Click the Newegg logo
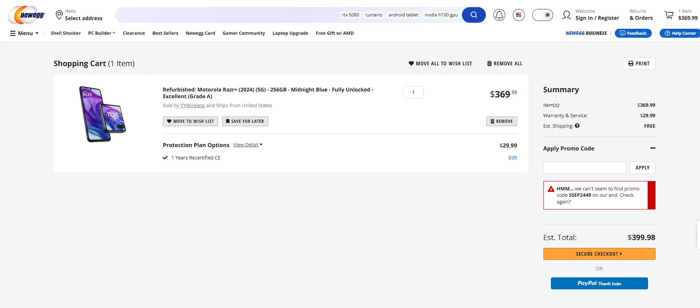Screen dimensions: 700x308 (27, 15)
